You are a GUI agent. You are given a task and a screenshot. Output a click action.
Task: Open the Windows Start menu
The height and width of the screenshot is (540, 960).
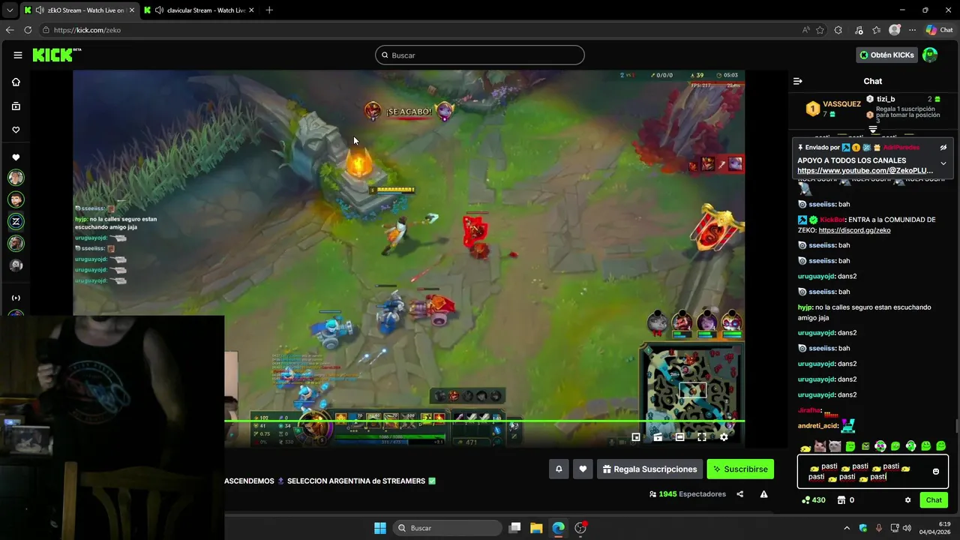coord(380,528)
